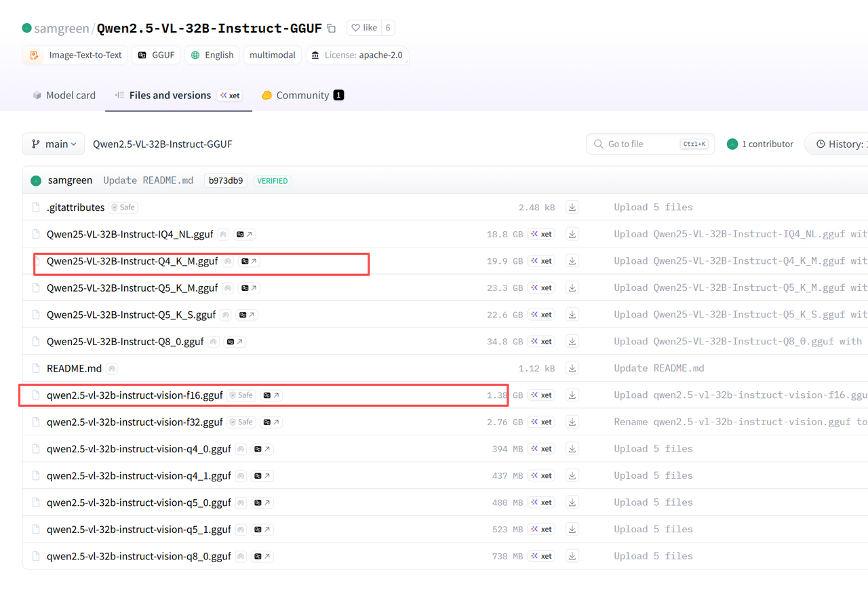Select the English language tag

tap(212, 55)
